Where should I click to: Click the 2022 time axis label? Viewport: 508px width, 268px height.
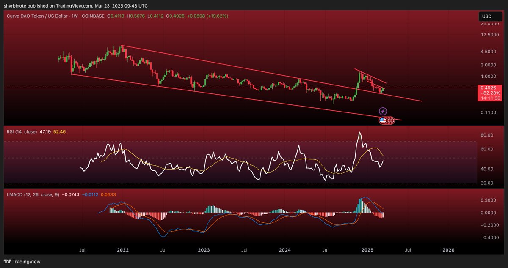(x=123, y=250)
